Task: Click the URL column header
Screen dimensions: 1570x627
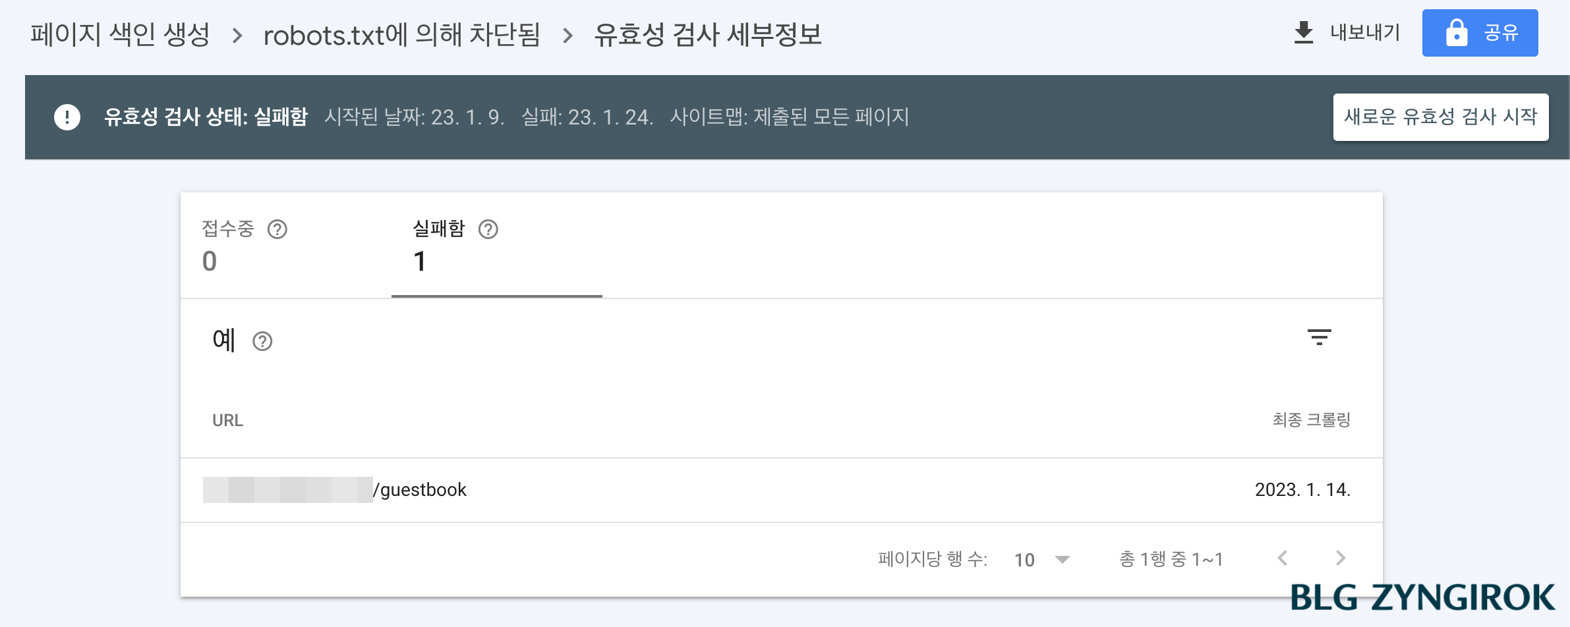Action: [227, 420]
